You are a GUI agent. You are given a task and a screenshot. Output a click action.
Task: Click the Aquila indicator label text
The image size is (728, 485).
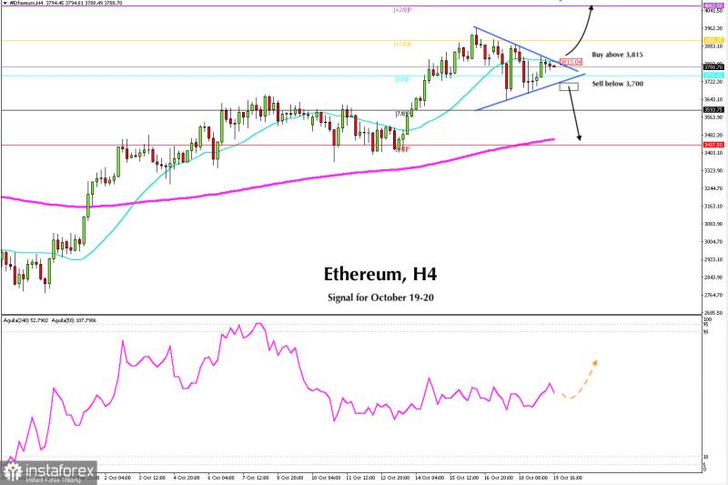tap(50, 320)
